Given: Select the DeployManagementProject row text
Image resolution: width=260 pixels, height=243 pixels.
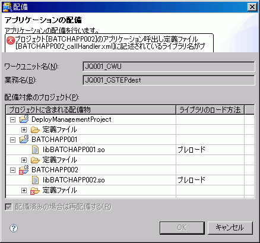Looking at the screenshot, I should tap(71, 119).
